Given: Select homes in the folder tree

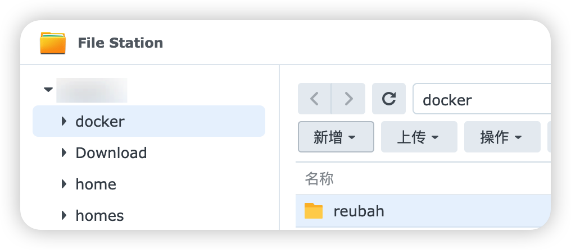Looking at the screenshot, I should click(x=100, y=215).
